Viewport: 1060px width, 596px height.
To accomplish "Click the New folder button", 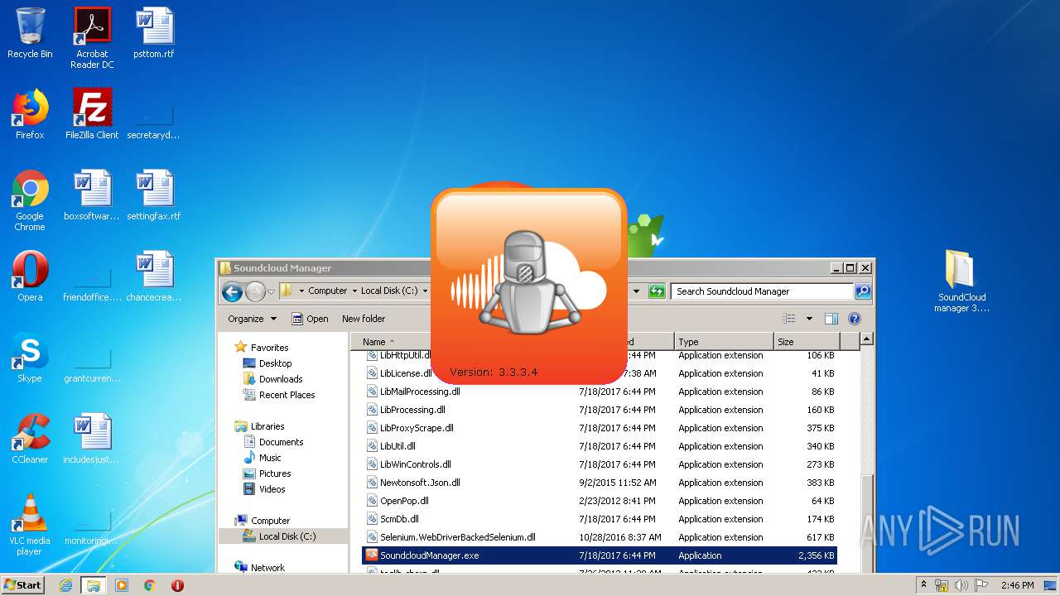I will tap(364, 319).
